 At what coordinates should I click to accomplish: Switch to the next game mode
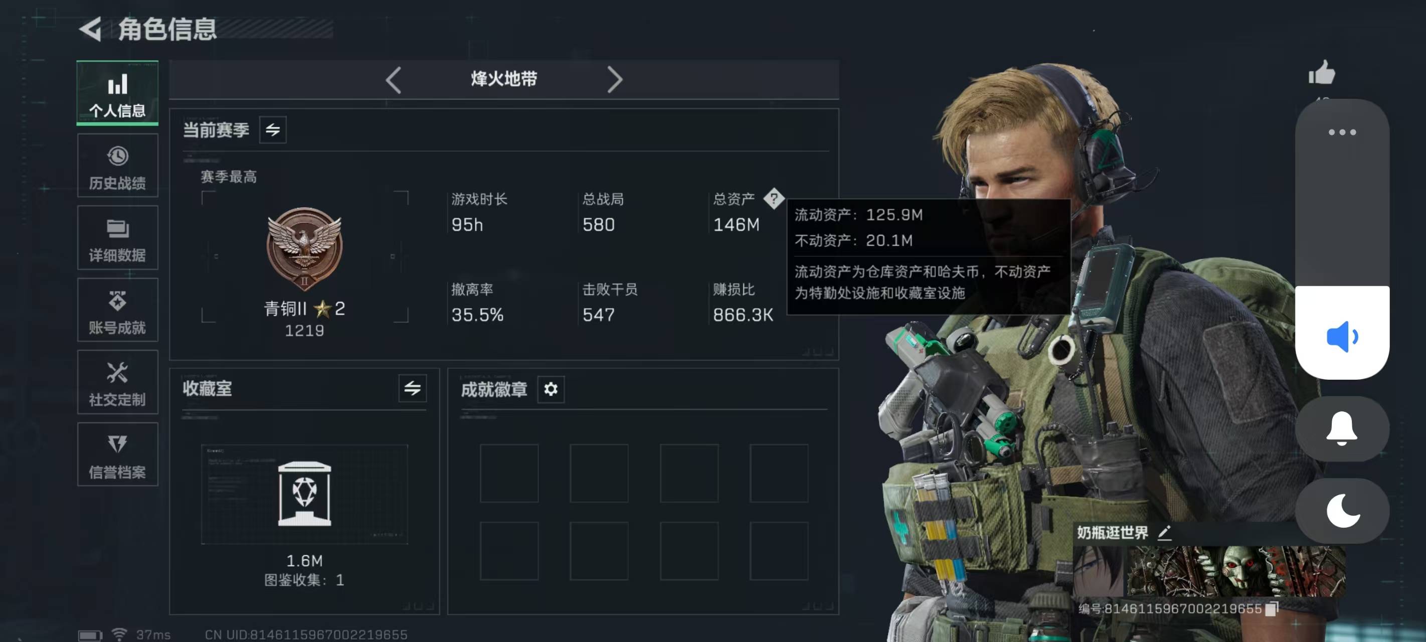pos(614,80)
